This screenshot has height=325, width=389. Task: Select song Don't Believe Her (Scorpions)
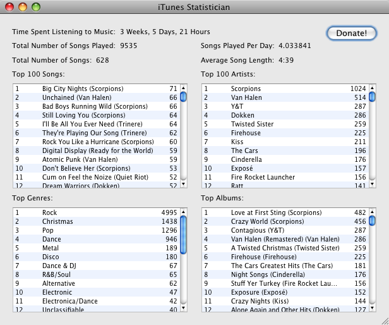[x=97, y=168]
